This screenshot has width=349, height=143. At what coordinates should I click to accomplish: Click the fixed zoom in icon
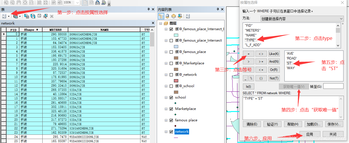point(39,3)
